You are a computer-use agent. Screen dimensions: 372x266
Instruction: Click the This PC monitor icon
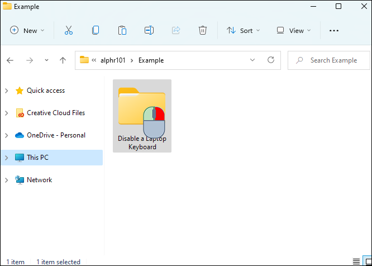click(x=20, y=158)
